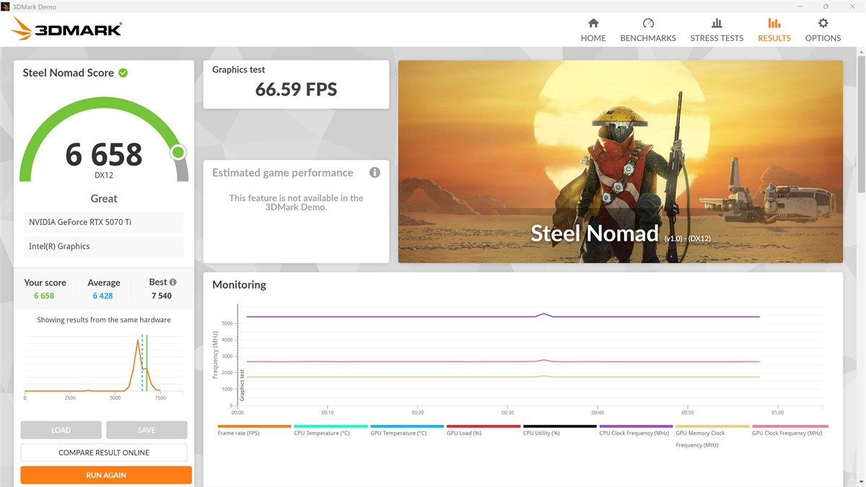Click the Estimated game performance info icon

click(x=375, y=173)
